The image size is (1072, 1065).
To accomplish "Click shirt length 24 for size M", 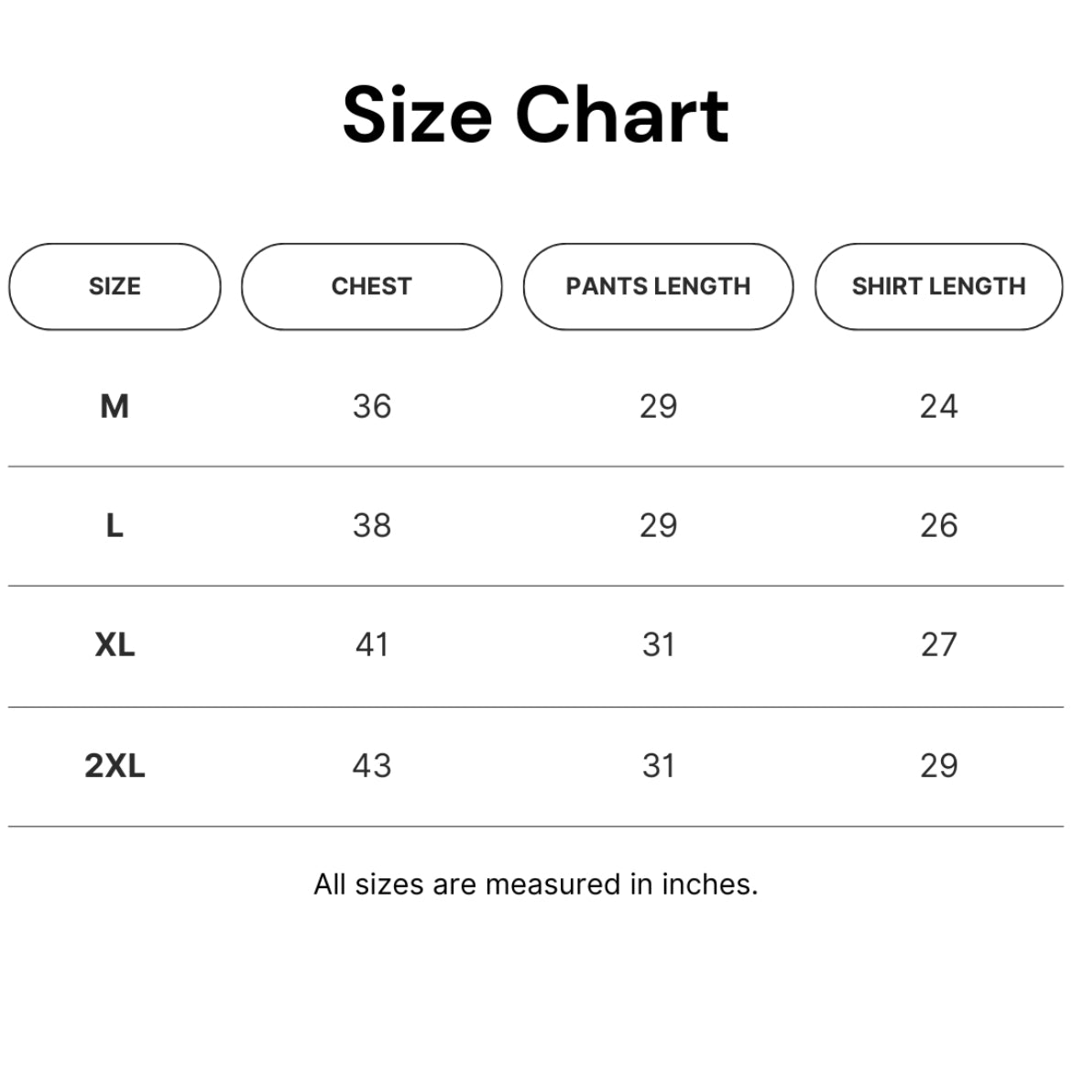I will coord(938,406).
